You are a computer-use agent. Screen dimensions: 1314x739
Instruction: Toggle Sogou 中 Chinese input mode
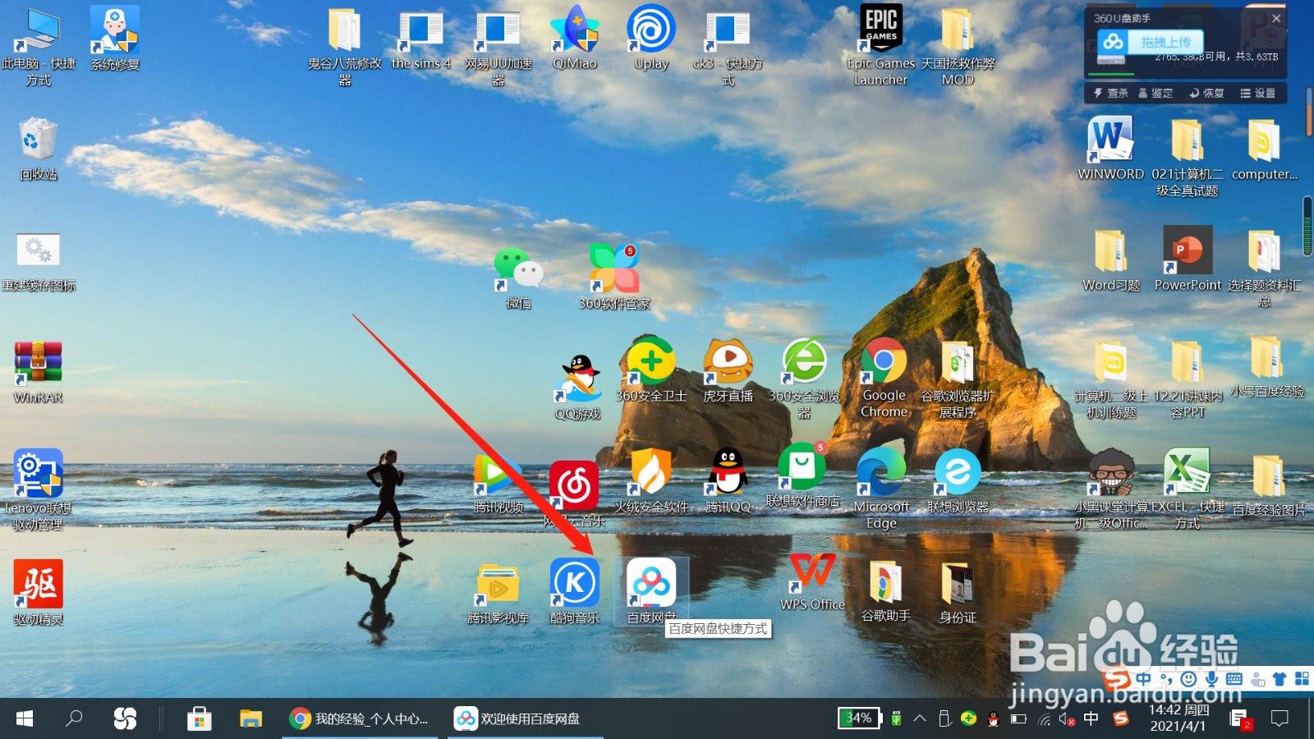pos(1143,679)
